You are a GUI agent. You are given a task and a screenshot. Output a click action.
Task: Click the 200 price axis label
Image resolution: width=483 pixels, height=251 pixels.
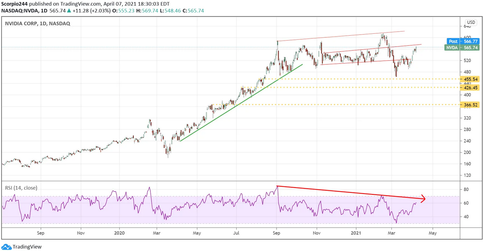coord(467,153)
